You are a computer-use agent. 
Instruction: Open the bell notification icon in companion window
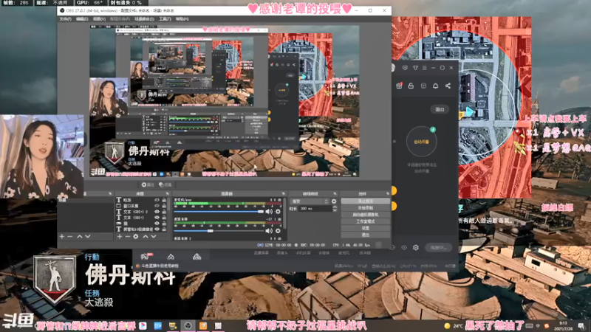click(435, 86)
